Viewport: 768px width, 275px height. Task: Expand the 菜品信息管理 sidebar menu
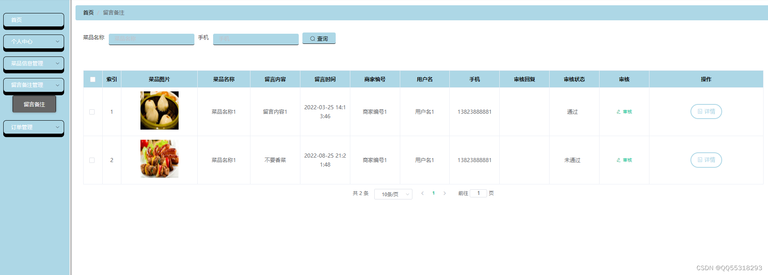(x=34, y=63)
